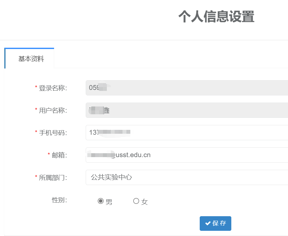This screenshot has height=236, width=288.
Task: Click the 个人信息设置 page heading
Action: click(x=216, y=17)
